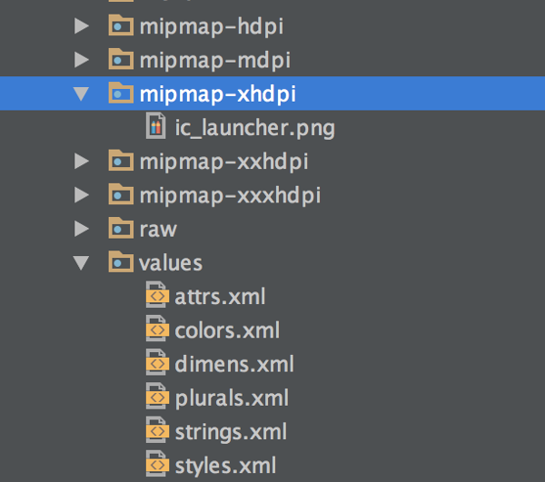Viewport: 545px width, 482px height.
Task: Click the mipmap-xhdpi folder icon
Action: coord(121,93)
